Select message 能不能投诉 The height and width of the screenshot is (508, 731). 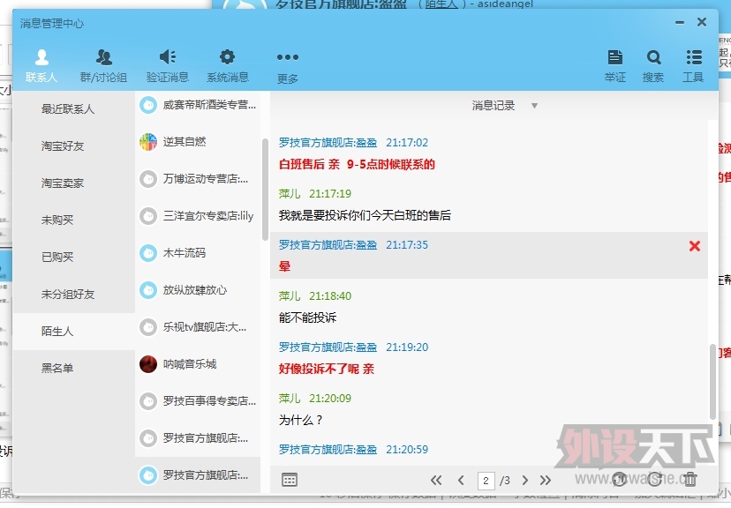click(x=308, y=318)
